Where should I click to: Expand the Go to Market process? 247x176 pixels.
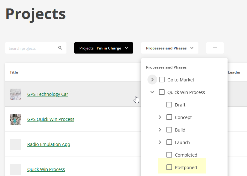tap(152, 80)
